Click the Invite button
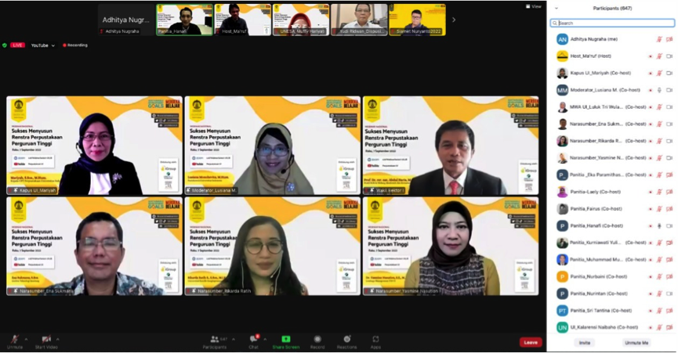This screenshot has height=353, width=678. coord(585,343)
